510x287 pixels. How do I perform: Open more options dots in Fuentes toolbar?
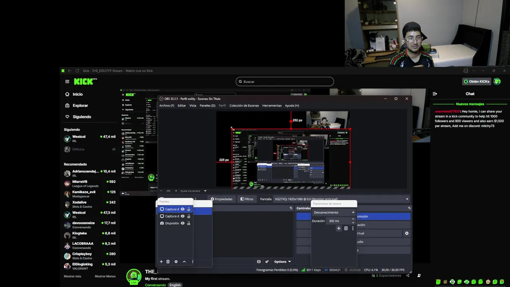[x=192, y=261]
